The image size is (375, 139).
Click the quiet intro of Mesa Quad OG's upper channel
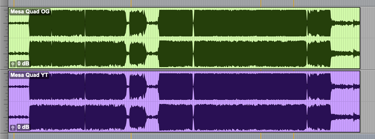(19, 23)
